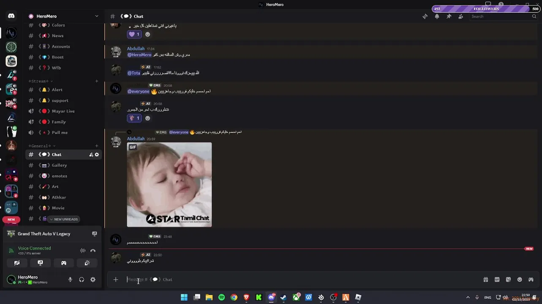This screenshot has width=542, height=304.
Task: Open Spotify from the taskbar
Action: click(221, 297)
